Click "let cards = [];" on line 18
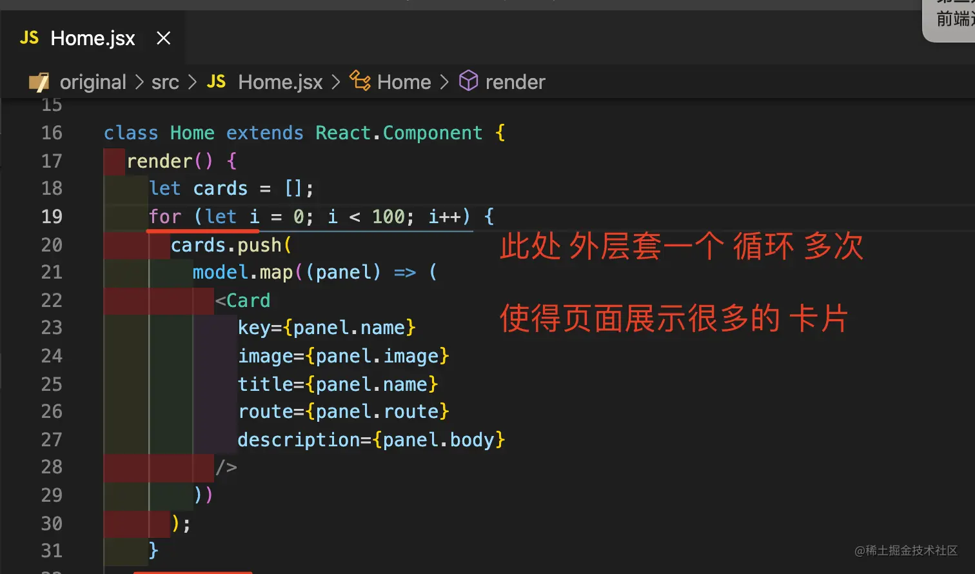Screen dimensions: 975x574 [x=231, y=188]
